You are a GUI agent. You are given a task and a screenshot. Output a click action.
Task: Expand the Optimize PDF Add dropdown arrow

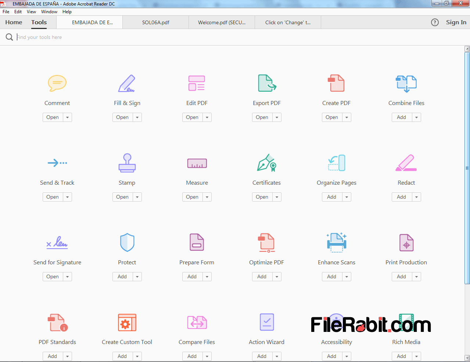coord(277,277)
